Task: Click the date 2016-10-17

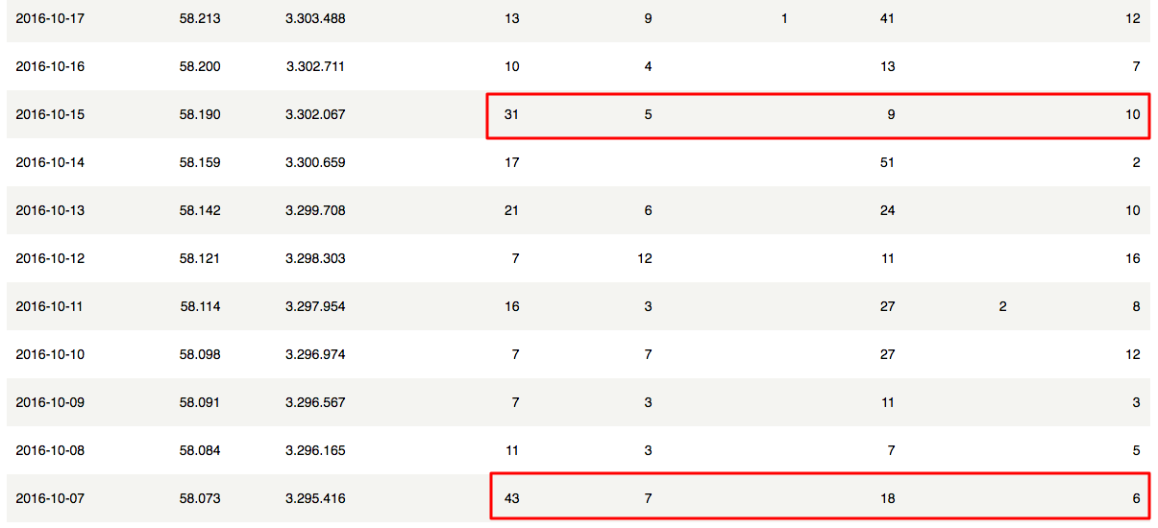Action: click(50, 18)
